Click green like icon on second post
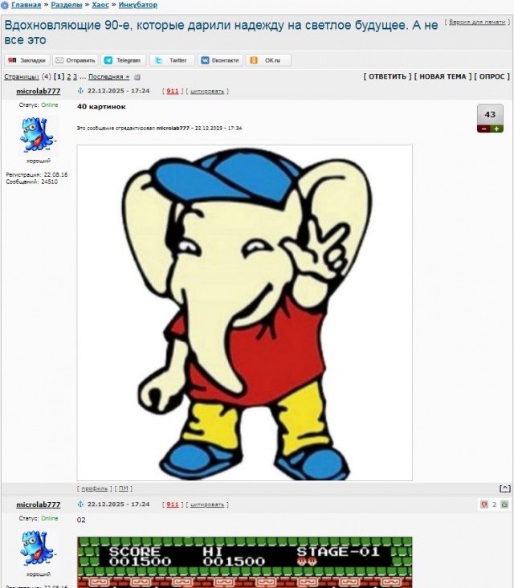Screen dimensions: 514x588 coord(504,504)
